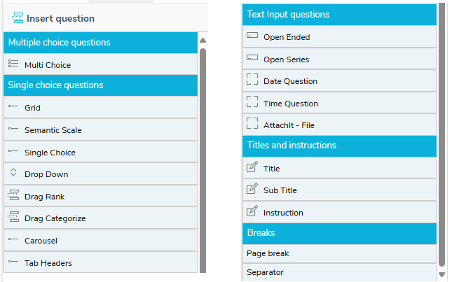Add an AttachIt - File question
The height and width of the screenshot is (282, 452).
click(x=339, y=125)
